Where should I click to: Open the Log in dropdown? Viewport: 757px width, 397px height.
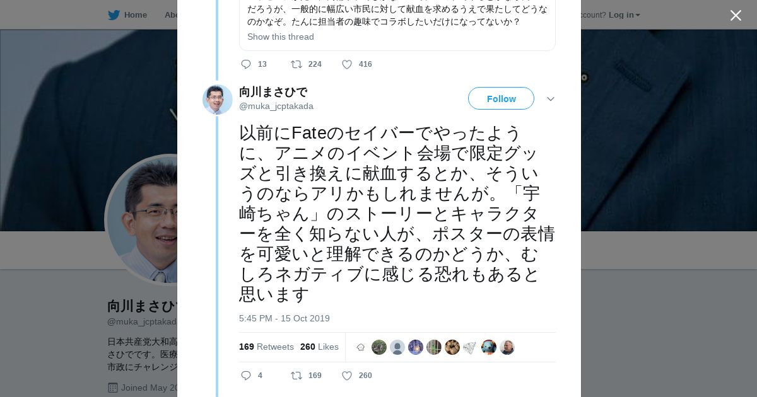[624, 15]
